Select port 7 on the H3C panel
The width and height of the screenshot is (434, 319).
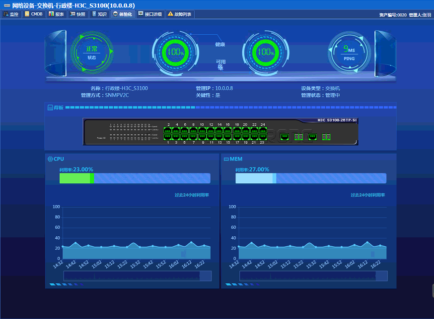[x=193, y=137]
